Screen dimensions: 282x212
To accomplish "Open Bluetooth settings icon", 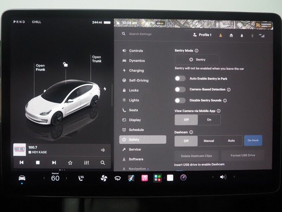I will (252, 36).
